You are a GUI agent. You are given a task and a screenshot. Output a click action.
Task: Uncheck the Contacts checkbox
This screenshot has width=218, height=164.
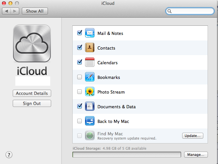click(80, 47)
